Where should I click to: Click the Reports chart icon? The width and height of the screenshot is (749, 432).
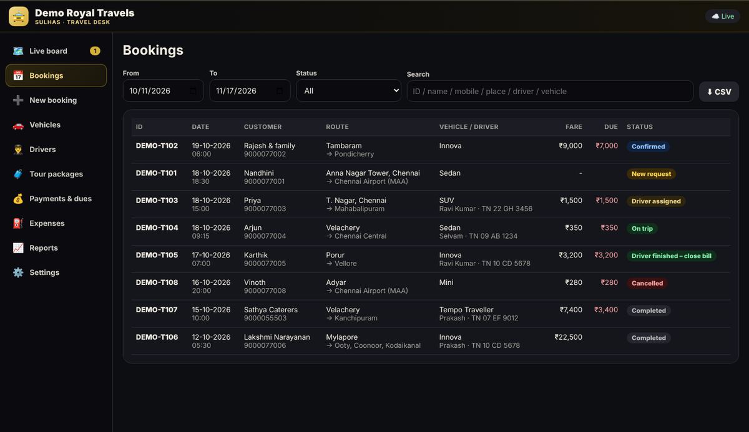[x=18, y=248]
